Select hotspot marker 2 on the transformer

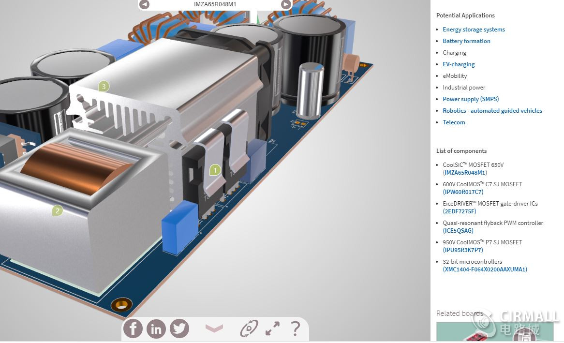[57, 210]
